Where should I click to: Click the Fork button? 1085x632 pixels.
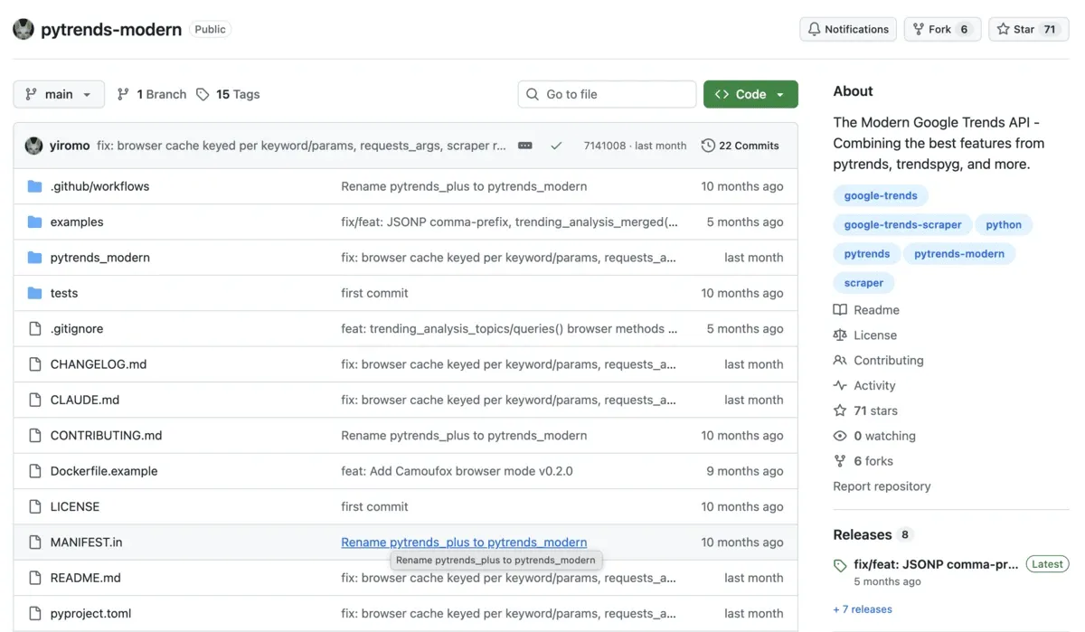pos(942,29)
